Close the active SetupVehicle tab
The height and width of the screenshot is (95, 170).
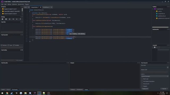[x=41, y=7]
